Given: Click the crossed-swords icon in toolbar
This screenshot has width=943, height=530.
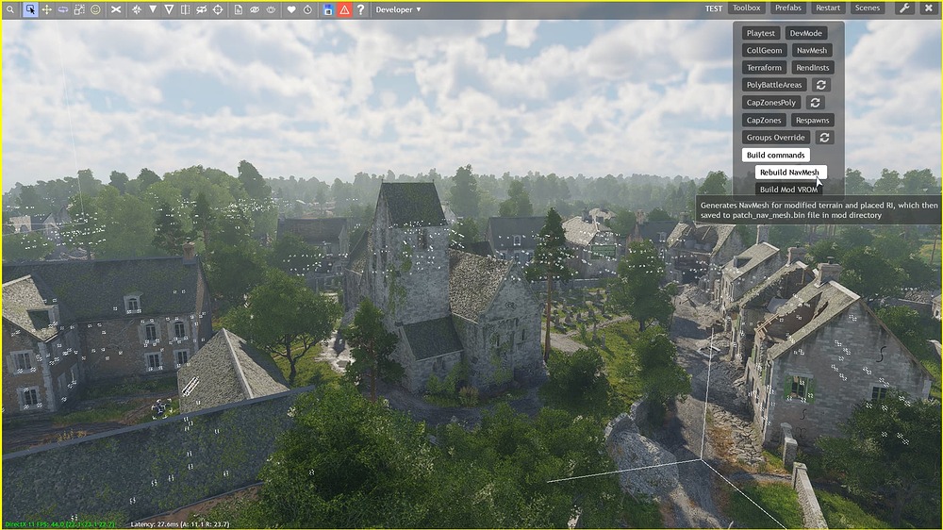Looking at the screenshot, I should point(116,9).
